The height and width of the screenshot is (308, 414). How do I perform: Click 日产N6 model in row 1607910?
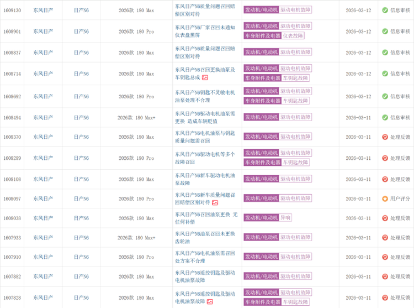pyautogui.click(x=81, y=257)
